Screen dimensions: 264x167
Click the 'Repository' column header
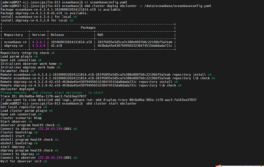click(13, 35)
